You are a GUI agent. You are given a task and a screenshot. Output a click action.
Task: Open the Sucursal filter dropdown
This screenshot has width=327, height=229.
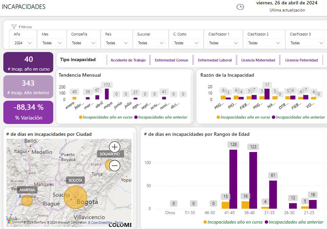pyautogui.click(x=150, y=43)
